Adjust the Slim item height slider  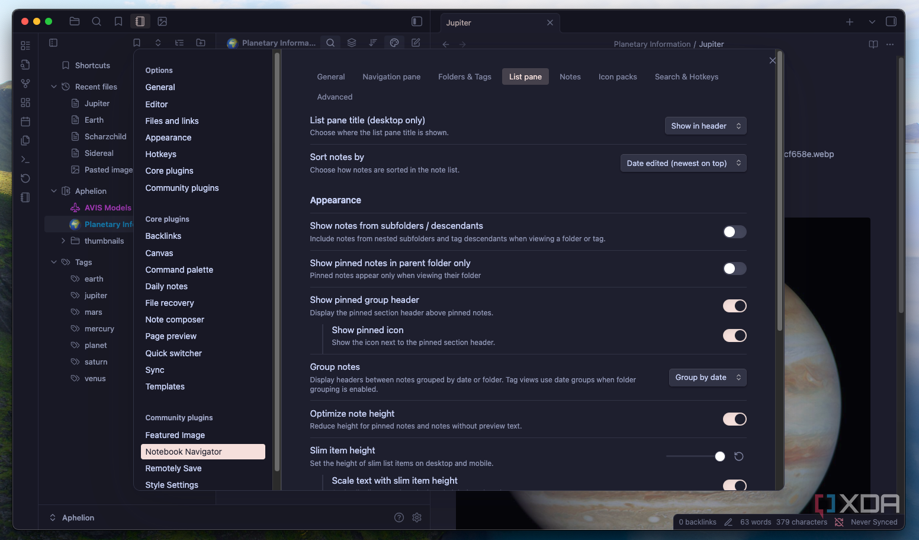[696, 456]
